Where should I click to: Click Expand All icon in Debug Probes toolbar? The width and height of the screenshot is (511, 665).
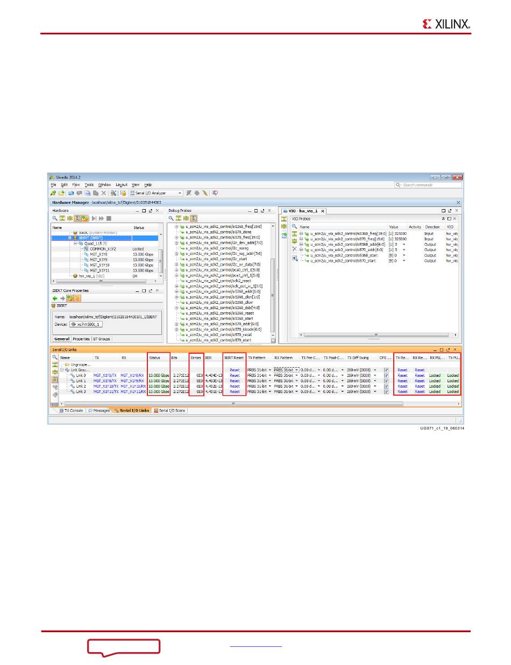186,218
